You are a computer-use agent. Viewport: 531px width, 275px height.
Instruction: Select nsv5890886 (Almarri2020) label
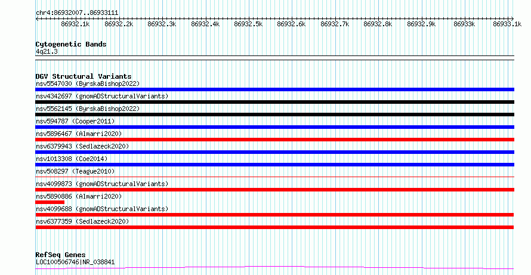coord(79,196)
